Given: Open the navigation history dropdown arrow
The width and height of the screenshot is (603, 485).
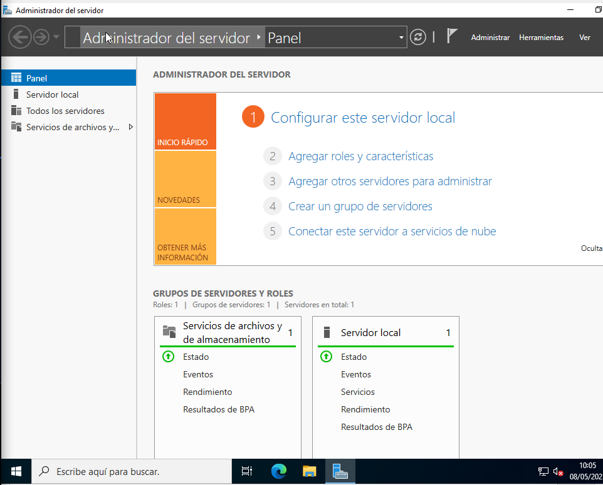Looking at the screenshot, I should [56, 38].
